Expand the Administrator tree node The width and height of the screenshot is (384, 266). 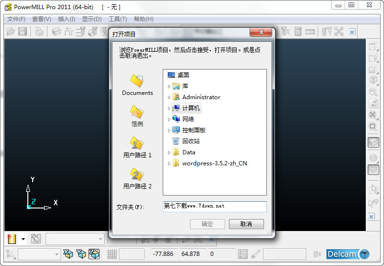click(169, 97)
